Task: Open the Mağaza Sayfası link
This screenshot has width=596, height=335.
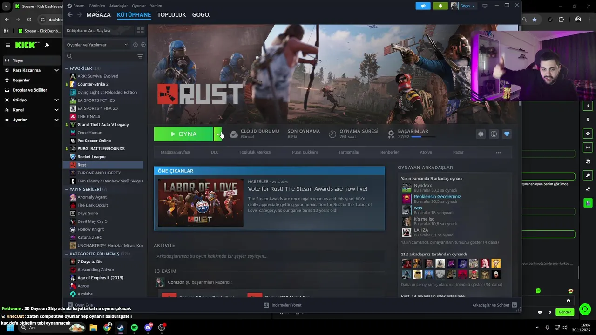Action: (x=175, y=152)
